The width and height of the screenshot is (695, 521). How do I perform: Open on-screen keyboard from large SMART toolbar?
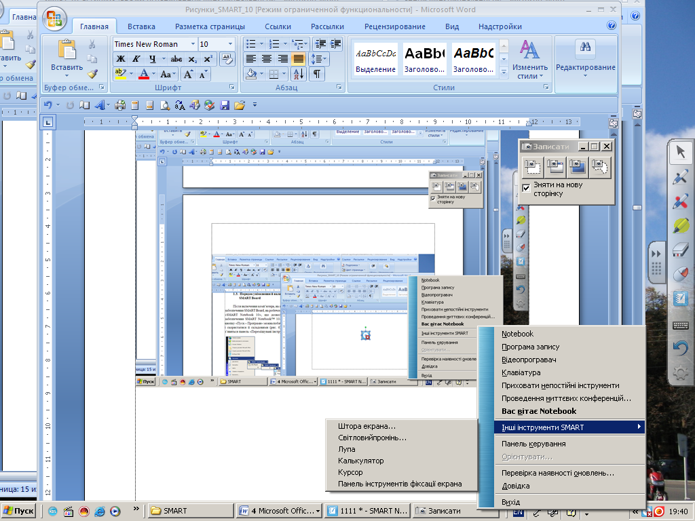coord(680,326)
